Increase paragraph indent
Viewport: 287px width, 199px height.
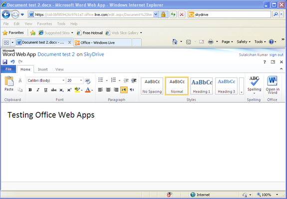(134, 80)
